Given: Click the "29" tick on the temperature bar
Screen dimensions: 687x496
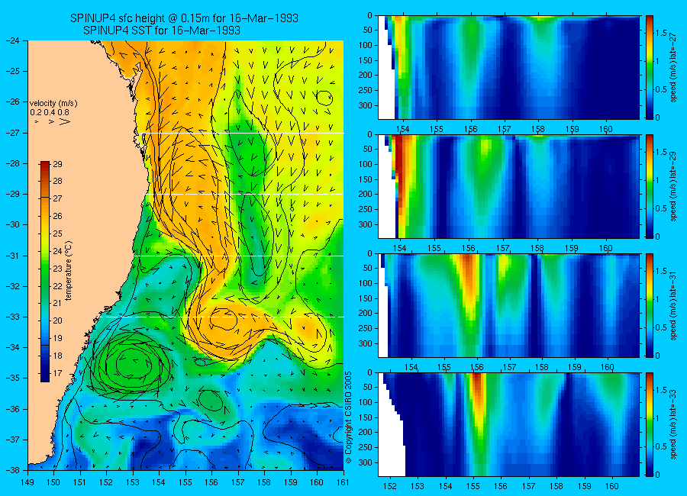Looking at the screenshot, I should (57, 164).
